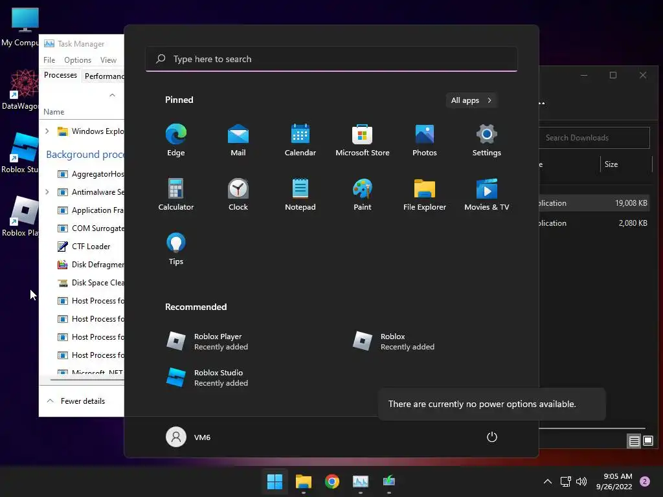The width and height of the screenshot is (663, 497).
Task: Open Microsoft Store from pinned apps
Action: coord(363,140)
